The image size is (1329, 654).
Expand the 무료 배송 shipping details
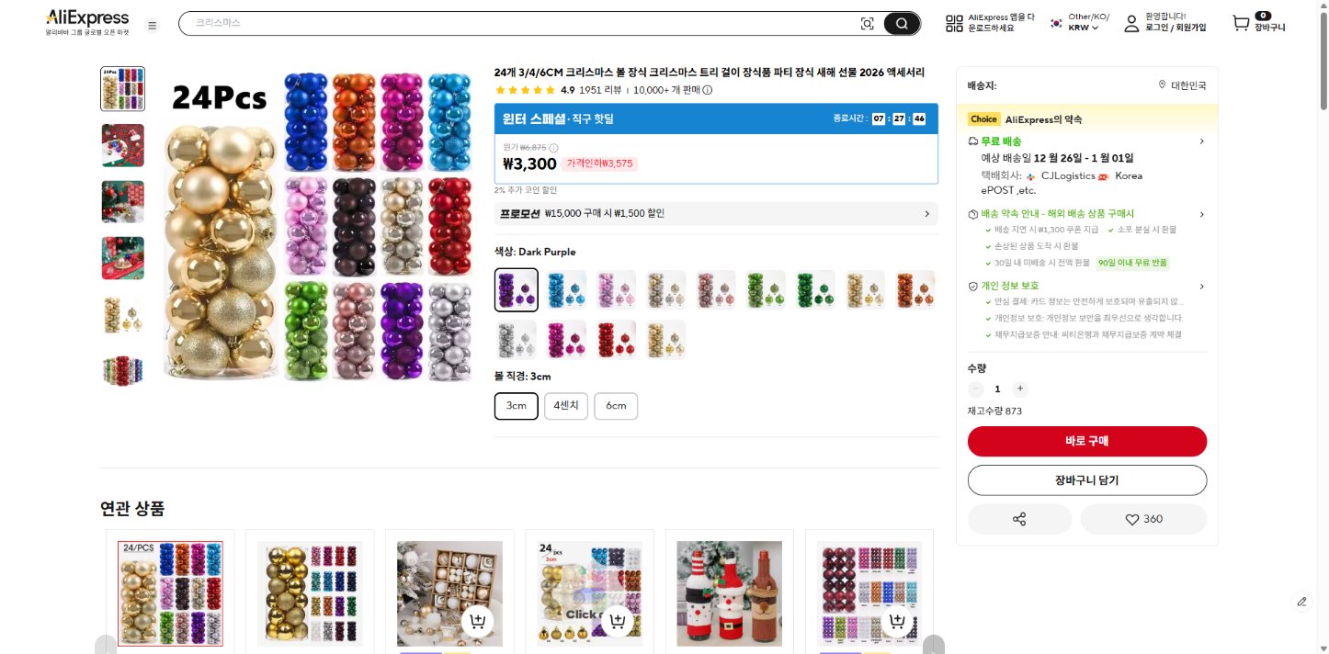coord(1201,141)
